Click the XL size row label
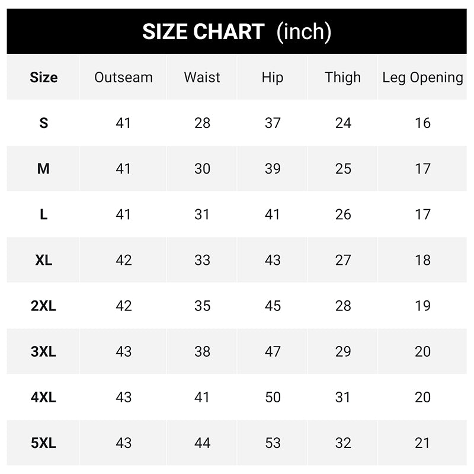The image size is (474, 474). (44, 260)
